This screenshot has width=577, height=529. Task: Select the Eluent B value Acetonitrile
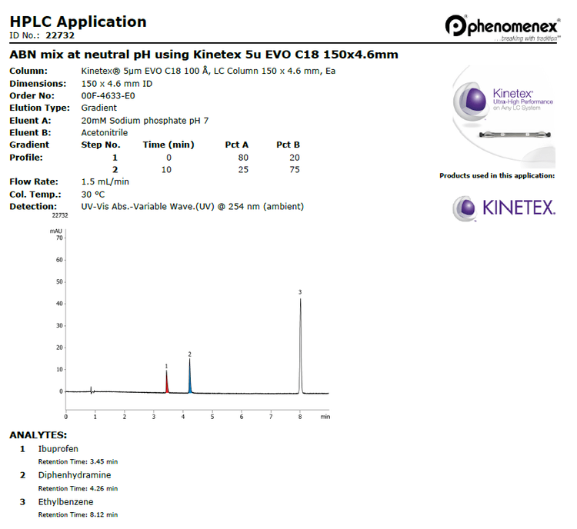coord(105,133)
